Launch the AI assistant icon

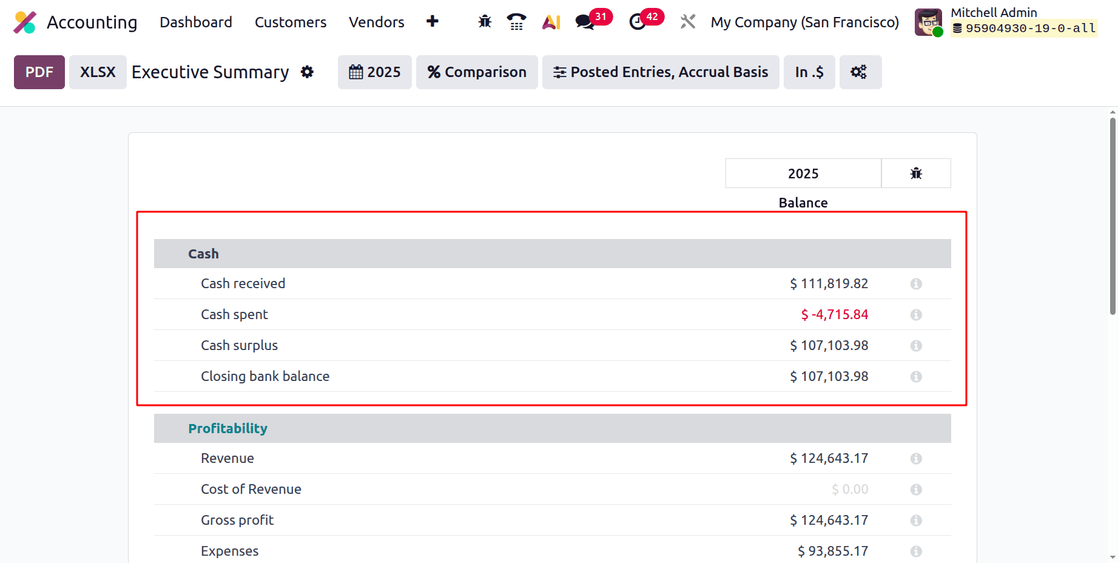551,21
